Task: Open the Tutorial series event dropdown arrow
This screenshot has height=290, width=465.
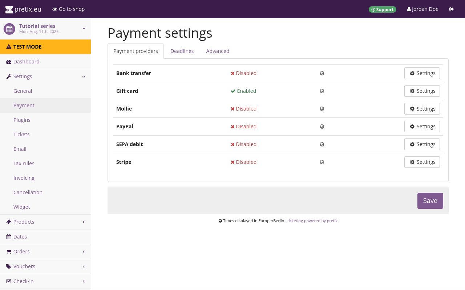Action: point(84,29)
